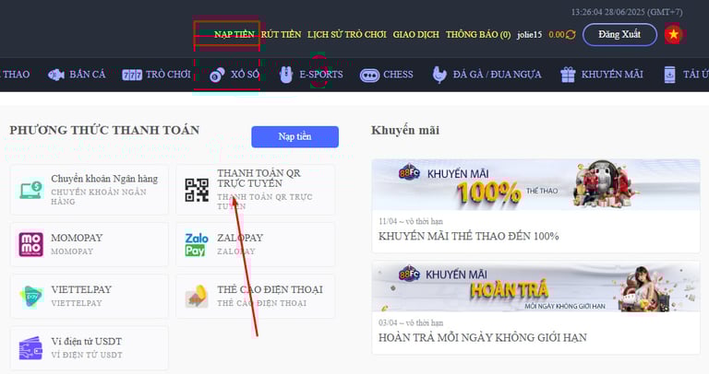Click the balance refresh icon
This screenshot has width=709, height=374.
tap(571, 35)
